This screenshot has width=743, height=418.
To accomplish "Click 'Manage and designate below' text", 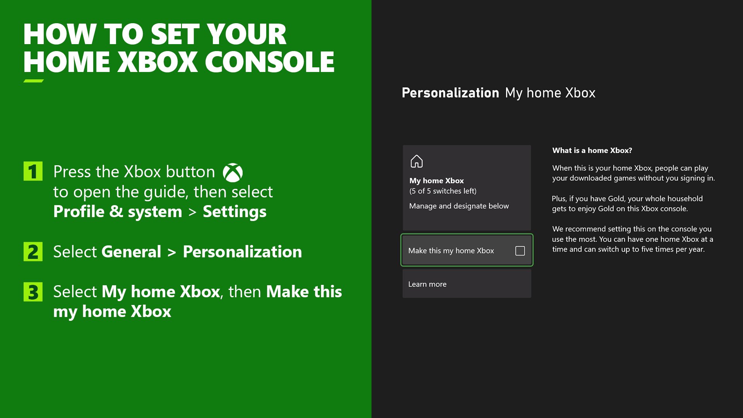I will coord(459,206).
